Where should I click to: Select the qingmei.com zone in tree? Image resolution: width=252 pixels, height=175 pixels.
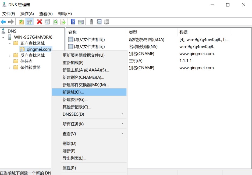(x=39, y=49)
